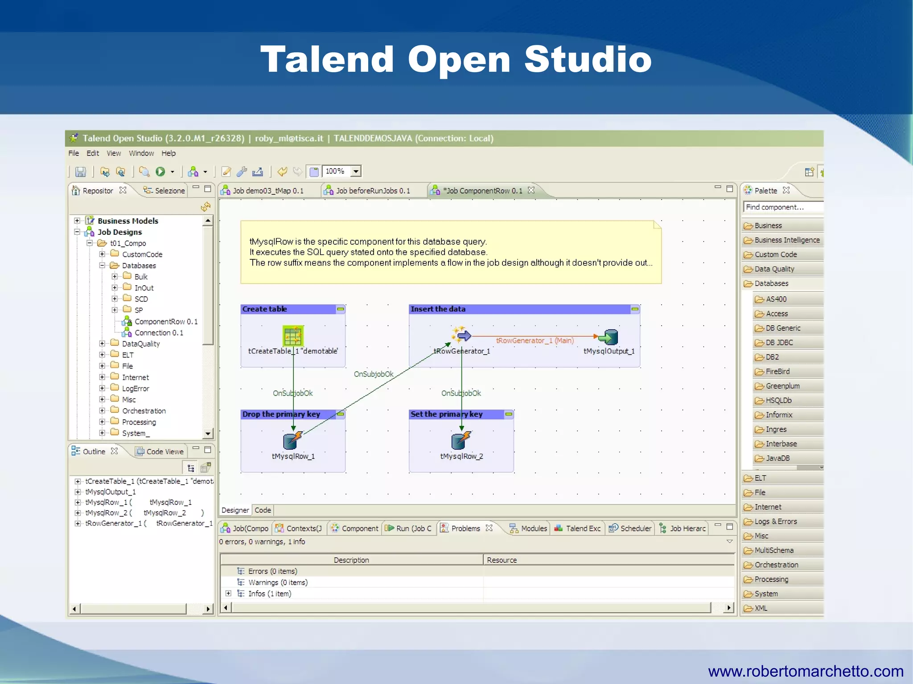
Task: Collapse the Set the primary key subjob
Action: pyautogui.click(x=509, y=414)
